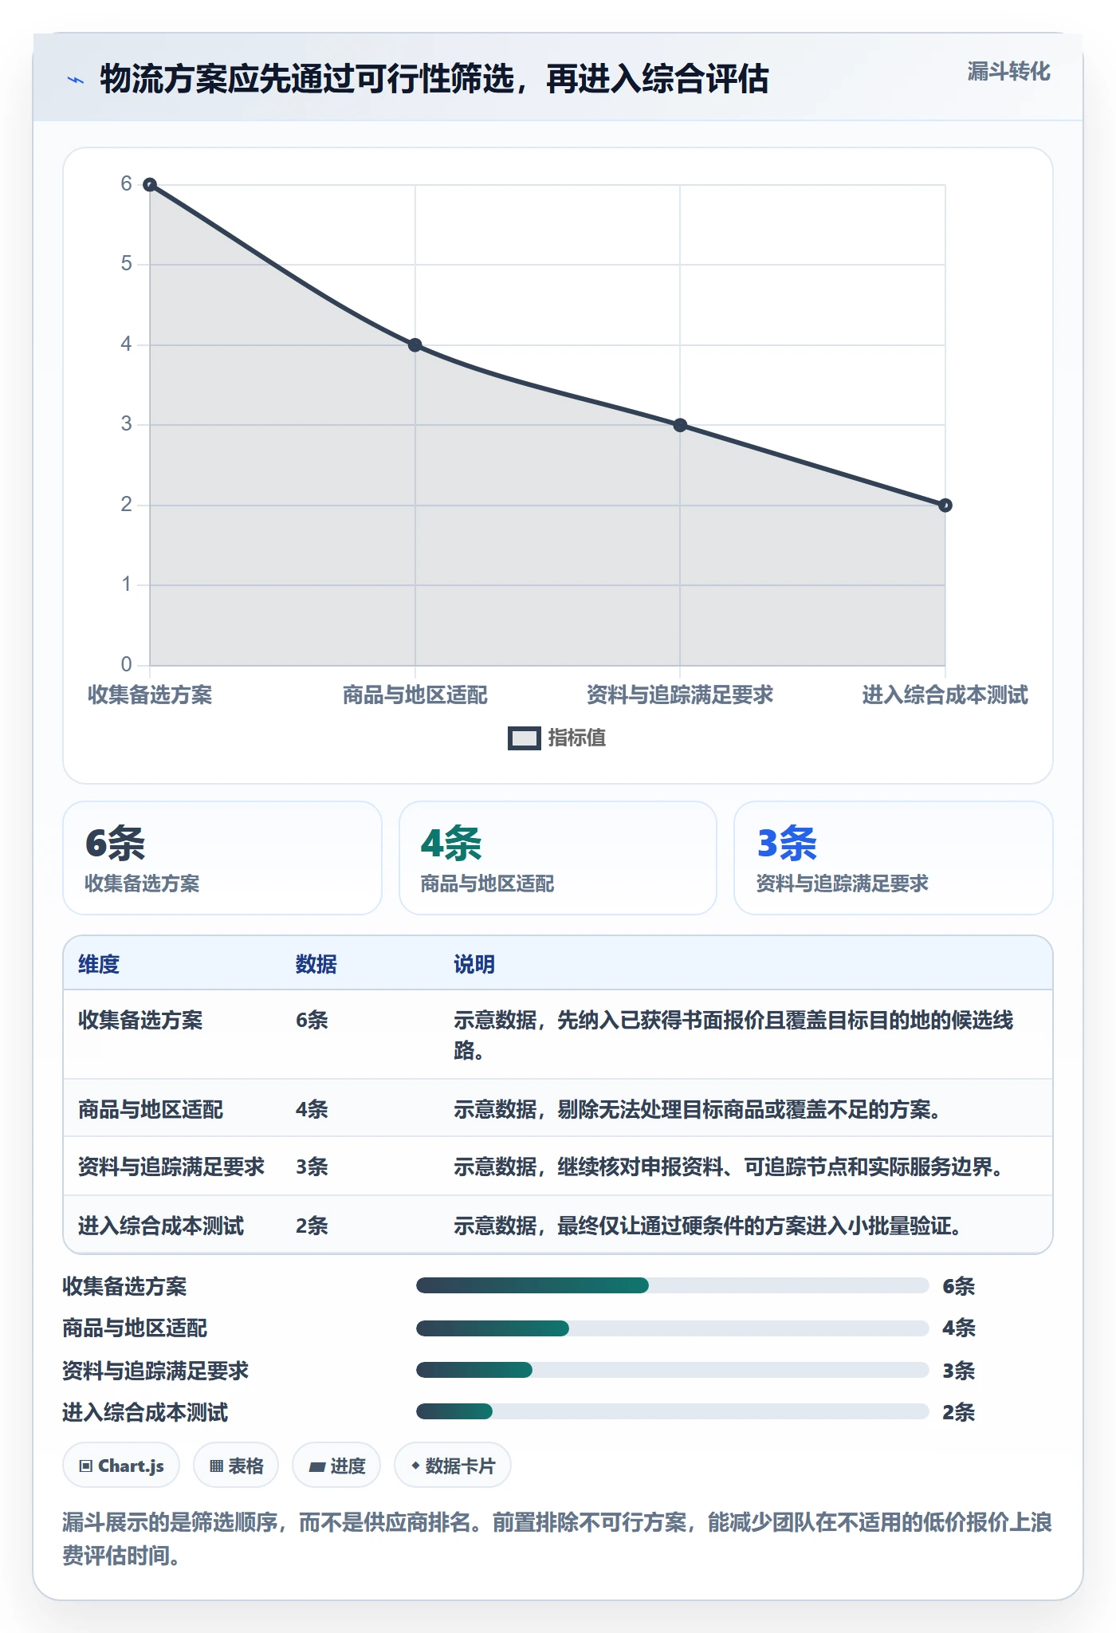Open the 4条 商品与地区适配 data card

558,858
